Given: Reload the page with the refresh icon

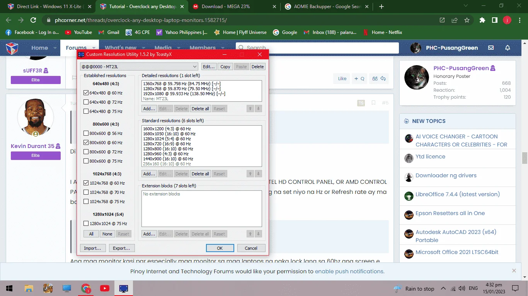Looking at the screenshot, I should [33, 20].
